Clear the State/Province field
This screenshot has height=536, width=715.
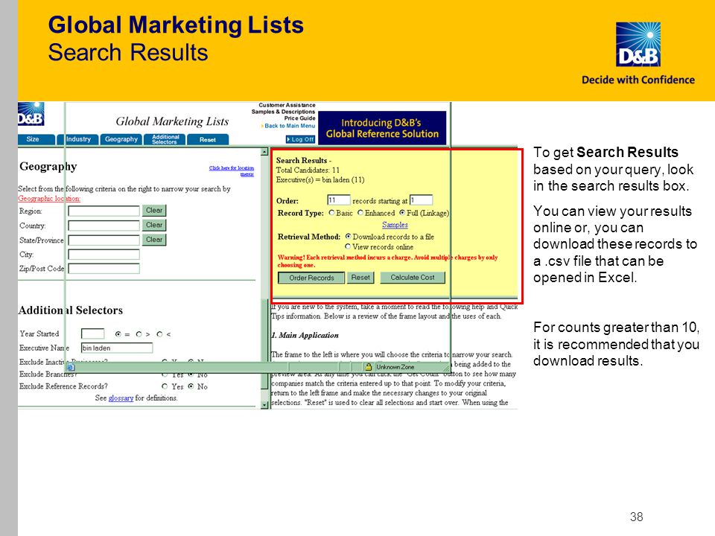154,240
